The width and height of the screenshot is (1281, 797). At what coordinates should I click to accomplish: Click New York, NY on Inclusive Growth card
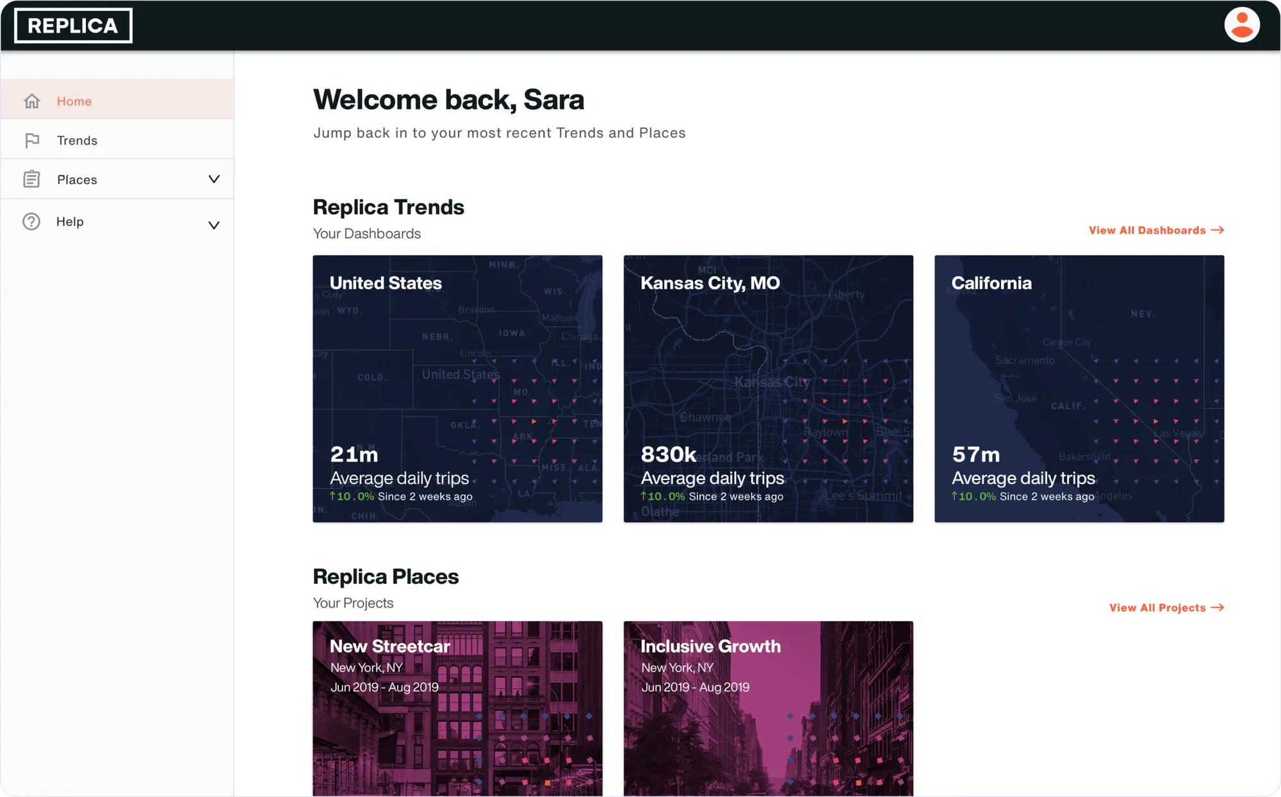(677, 668)
